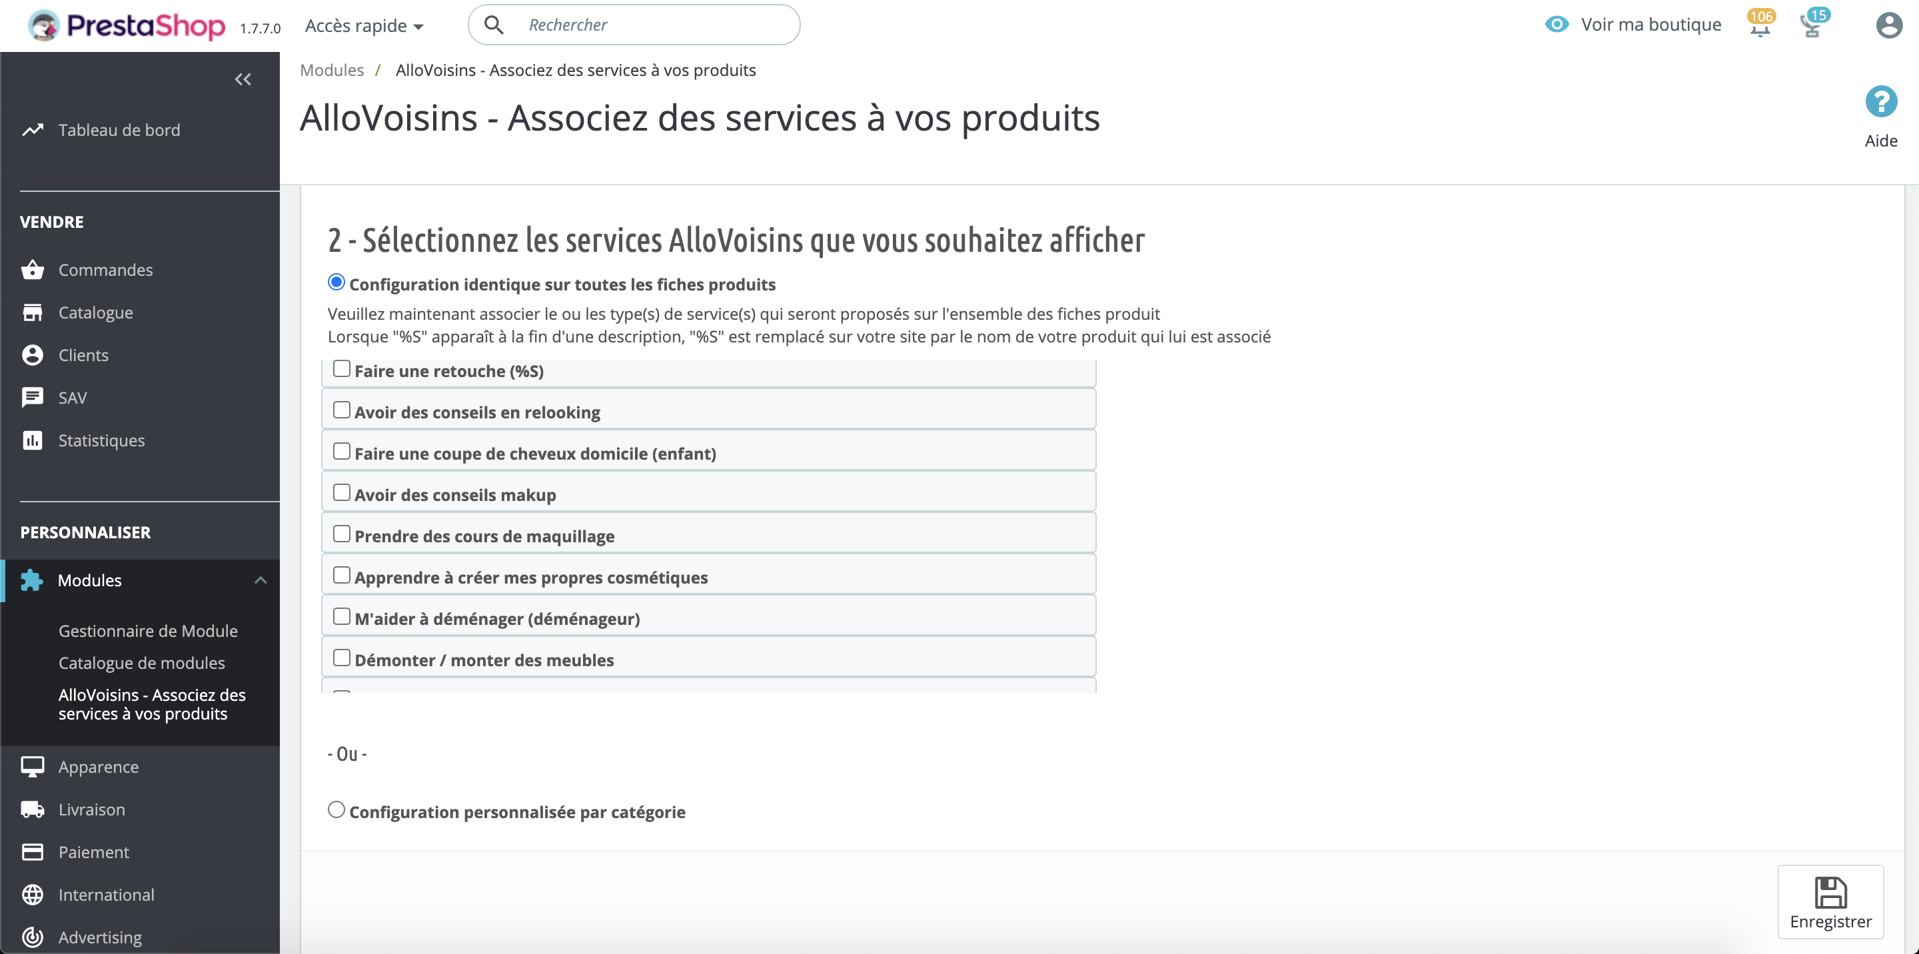Image resolution: width=1919 pixels, height=954 pixels.
Task: Click the Enregistrer floppy disk icon
Action: pyautogui.click(x=1830, y=892)
